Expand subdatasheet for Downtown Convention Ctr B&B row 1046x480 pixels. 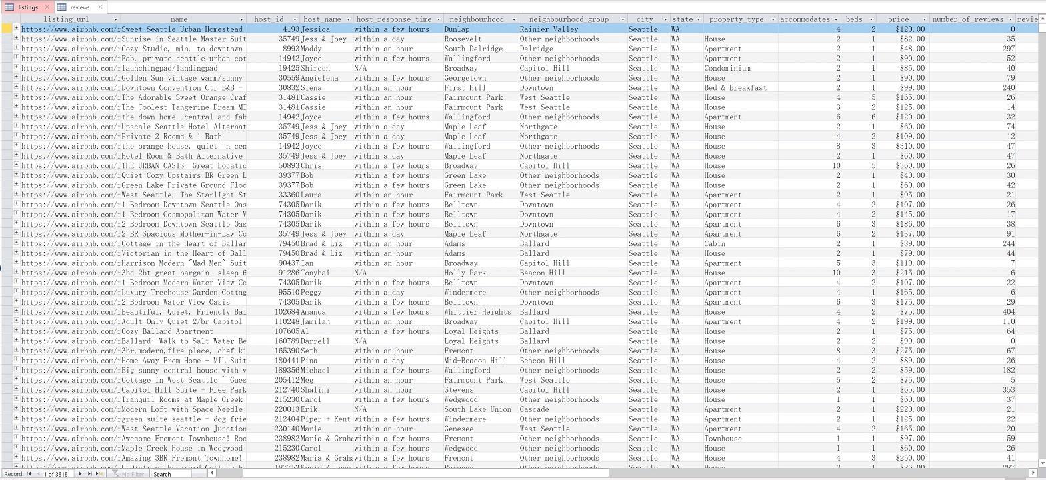click(16, 87)
